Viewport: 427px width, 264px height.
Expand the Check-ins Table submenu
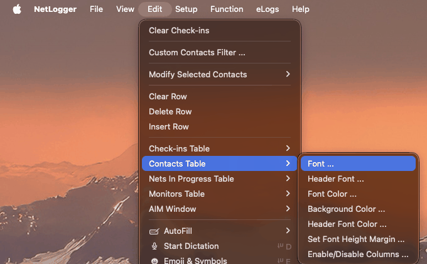(x=220, y=148)
